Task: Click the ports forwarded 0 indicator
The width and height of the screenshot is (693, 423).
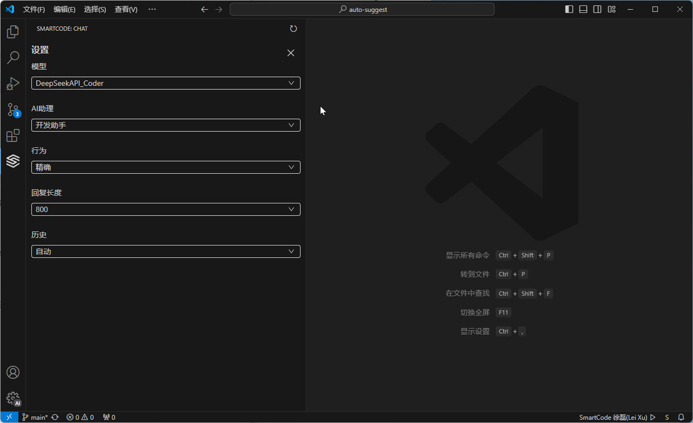Action: pos(109,417)
